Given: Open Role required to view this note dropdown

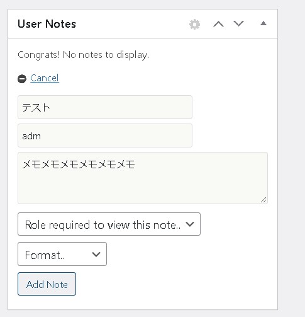Looking at the screenshot, I should click(109, 224).
